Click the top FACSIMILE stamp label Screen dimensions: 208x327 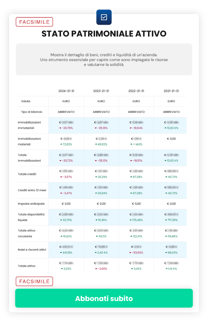pyautogui.click(x=34, y=22)
